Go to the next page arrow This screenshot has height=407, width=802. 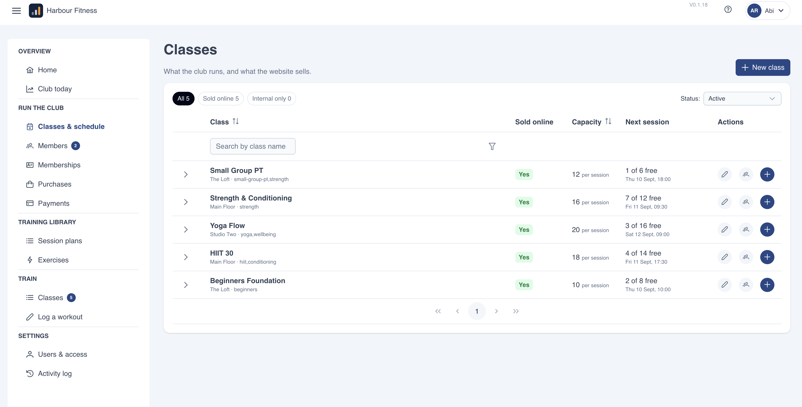tap(496, 311)
